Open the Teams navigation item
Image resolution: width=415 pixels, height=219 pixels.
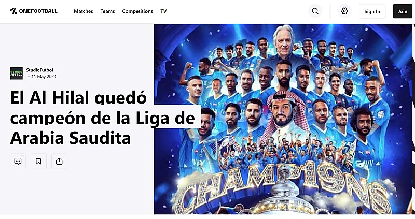107,11
